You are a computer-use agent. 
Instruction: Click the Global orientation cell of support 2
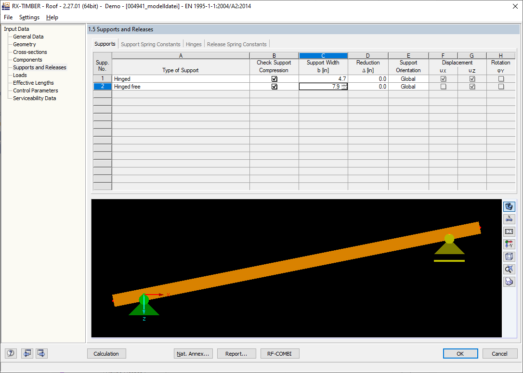point(408,87)
